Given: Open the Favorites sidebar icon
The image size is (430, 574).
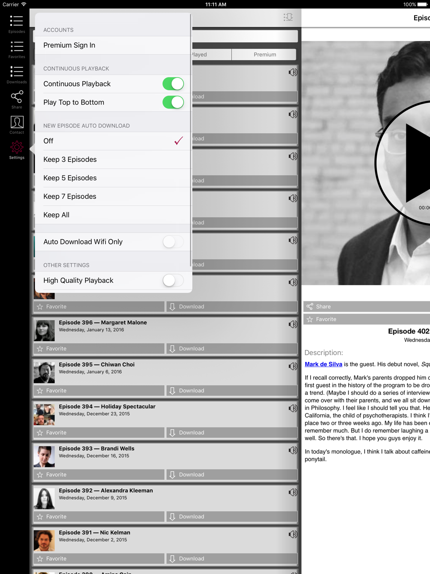Looking at the screenshot, I should pyautogui.click(x=17, y=49).
